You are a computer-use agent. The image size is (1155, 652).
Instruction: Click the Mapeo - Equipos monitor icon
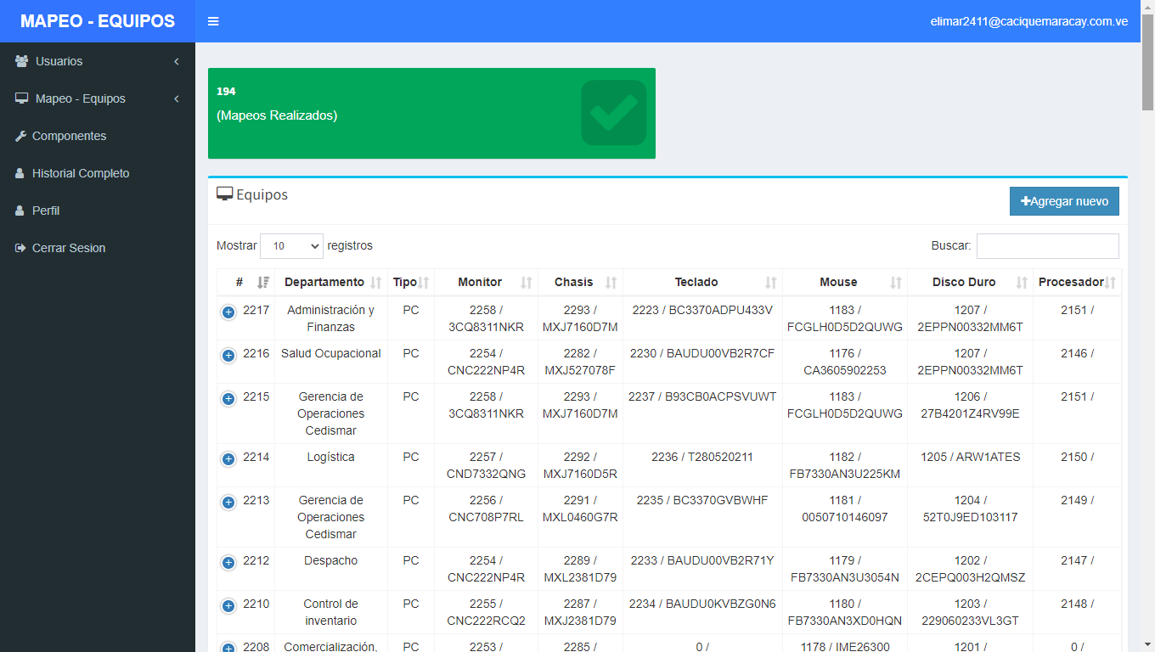[x=22, y=98]
